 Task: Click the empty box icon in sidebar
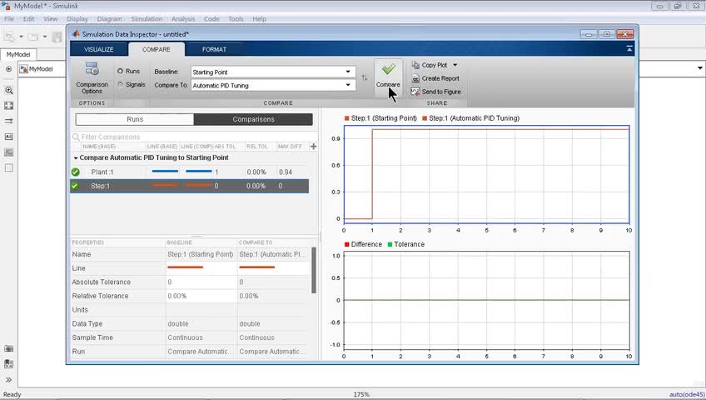[x=8, y=167]
